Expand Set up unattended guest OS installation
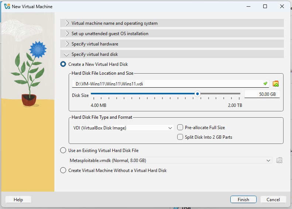 tap(110, 34)
